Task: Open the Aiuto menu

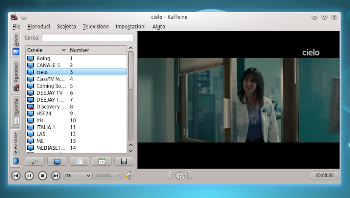Action: tap(159, 27)
